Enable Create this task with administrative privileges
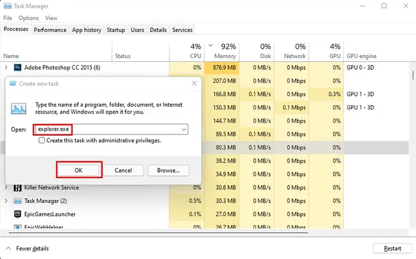This screenshot has width=416, height=259. point(42,140)
